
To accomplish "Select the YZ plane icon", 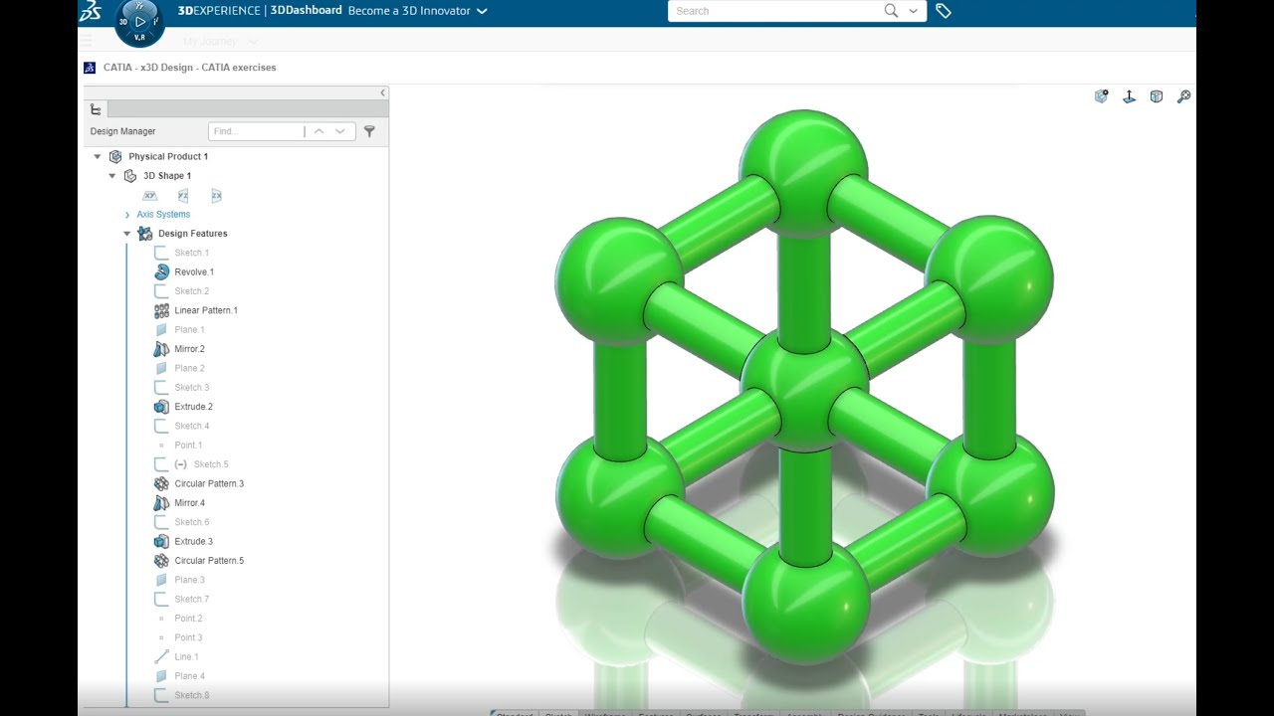I will 183,196.
